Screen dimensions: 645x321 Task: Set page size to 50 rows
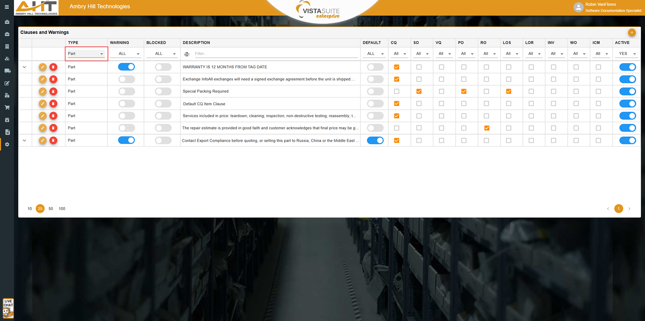point(51,209)
